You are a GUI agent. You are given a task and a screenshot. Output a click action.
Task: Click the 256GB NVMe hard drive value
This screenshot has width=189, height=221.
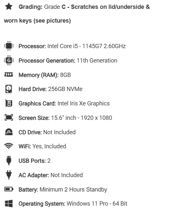(65, 89)
